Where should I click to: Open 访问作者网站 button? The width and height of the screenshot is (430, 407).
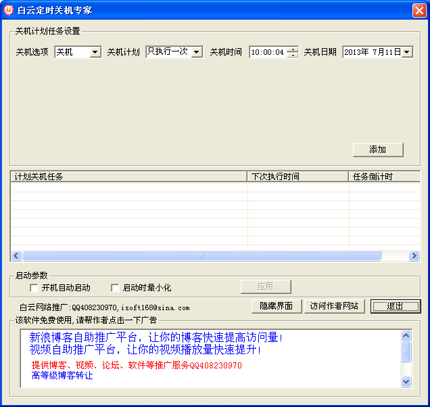334,306
